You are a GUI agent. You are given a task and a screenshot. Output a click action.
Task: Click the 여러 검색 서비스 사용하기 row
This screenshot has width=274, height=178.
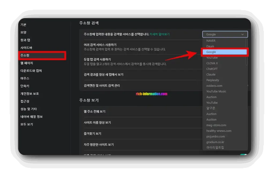[141, 47]
